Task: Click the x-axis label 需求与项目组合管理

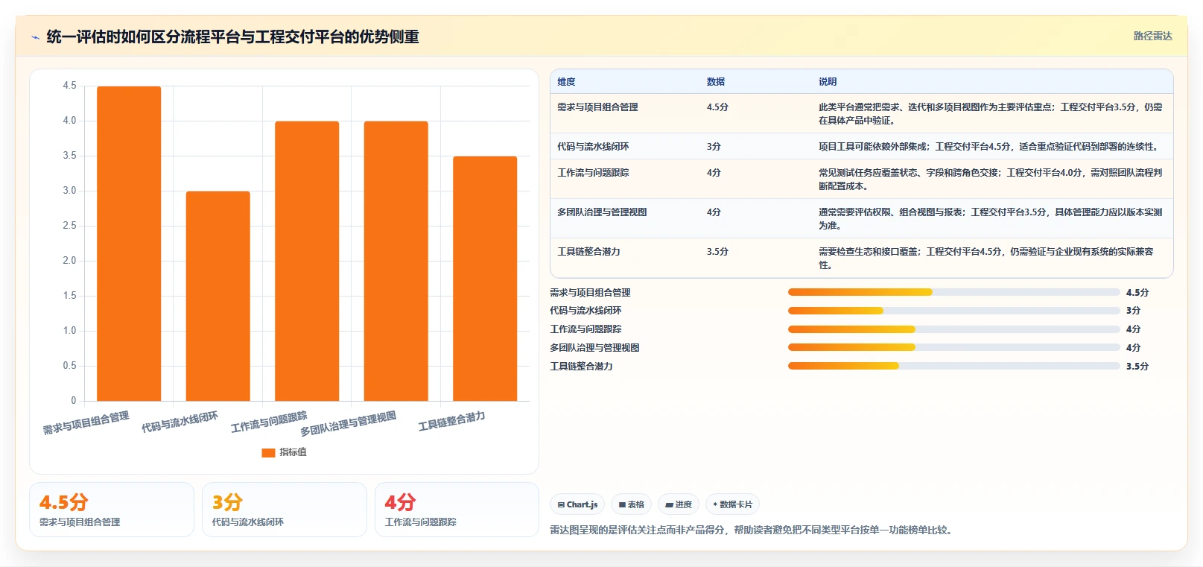Action: point(86,422)
